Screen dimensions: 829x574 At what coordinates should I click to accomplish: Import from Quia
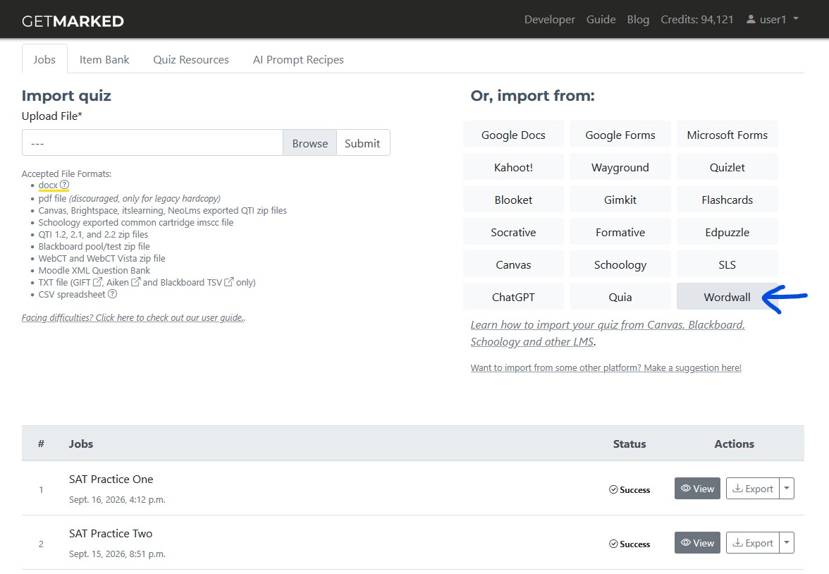(x=620, y=297)
